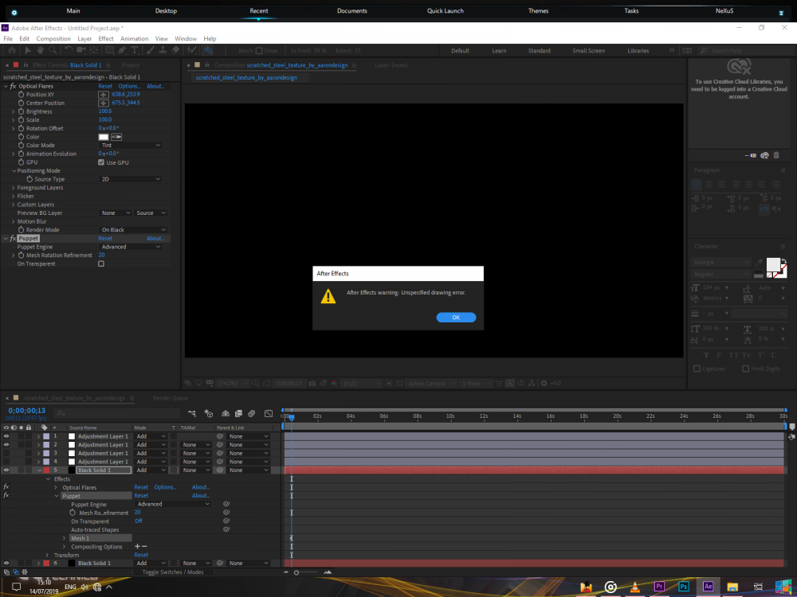
Task: Click the timeline layer search field
Action: tap(117, 414)
